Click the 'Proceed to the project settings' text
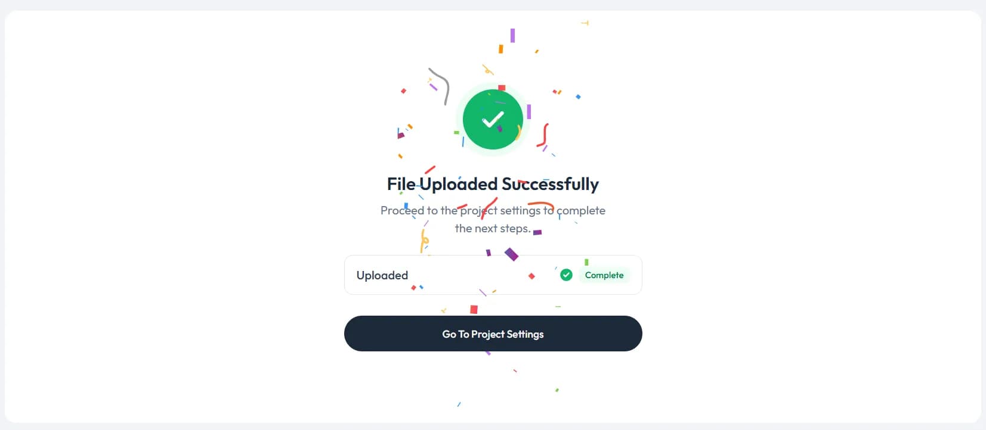This screenshot has height=430, width=986. (x=460, y=210)
